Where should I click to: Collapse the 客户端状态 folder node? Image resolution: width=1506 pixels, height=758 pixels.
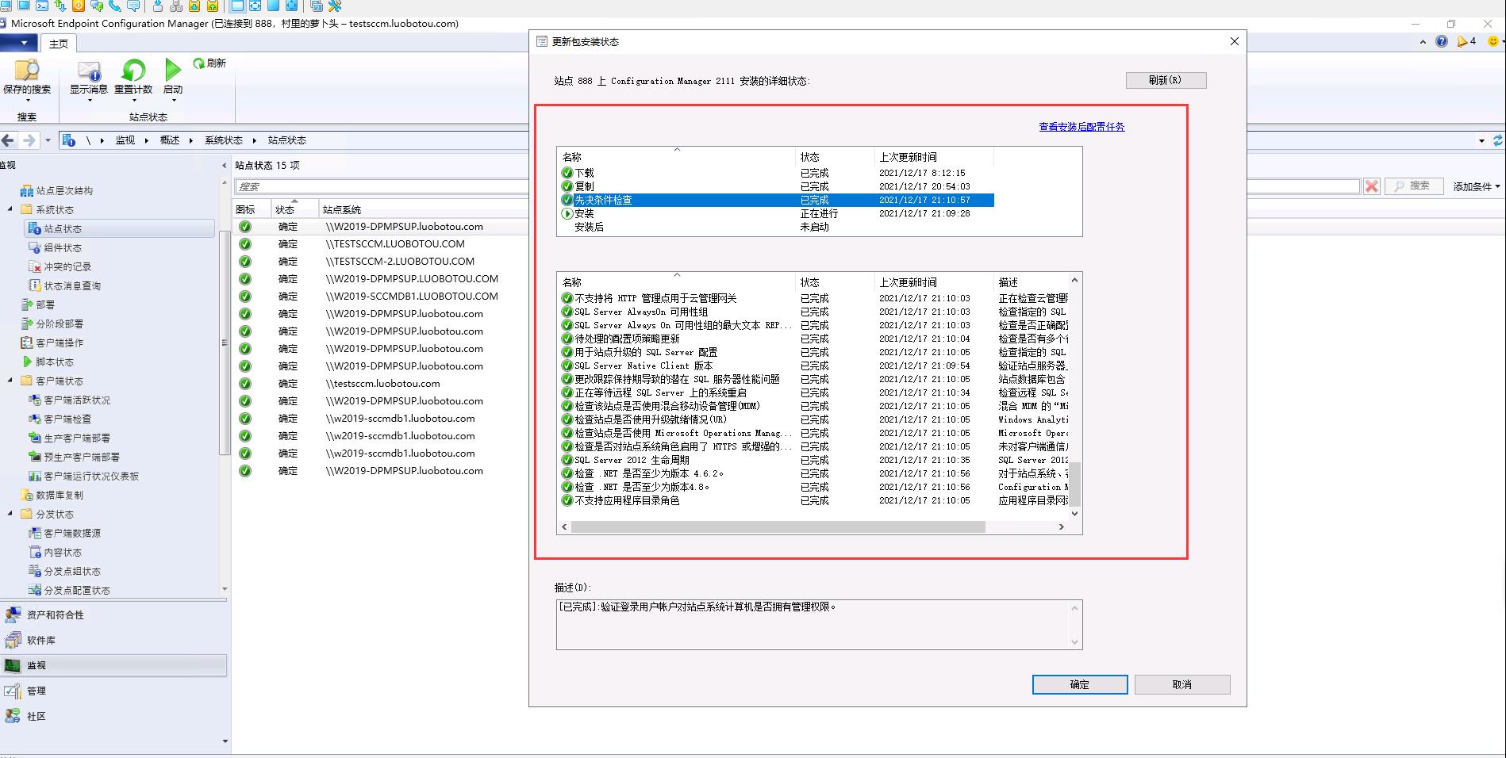(10, 381)
